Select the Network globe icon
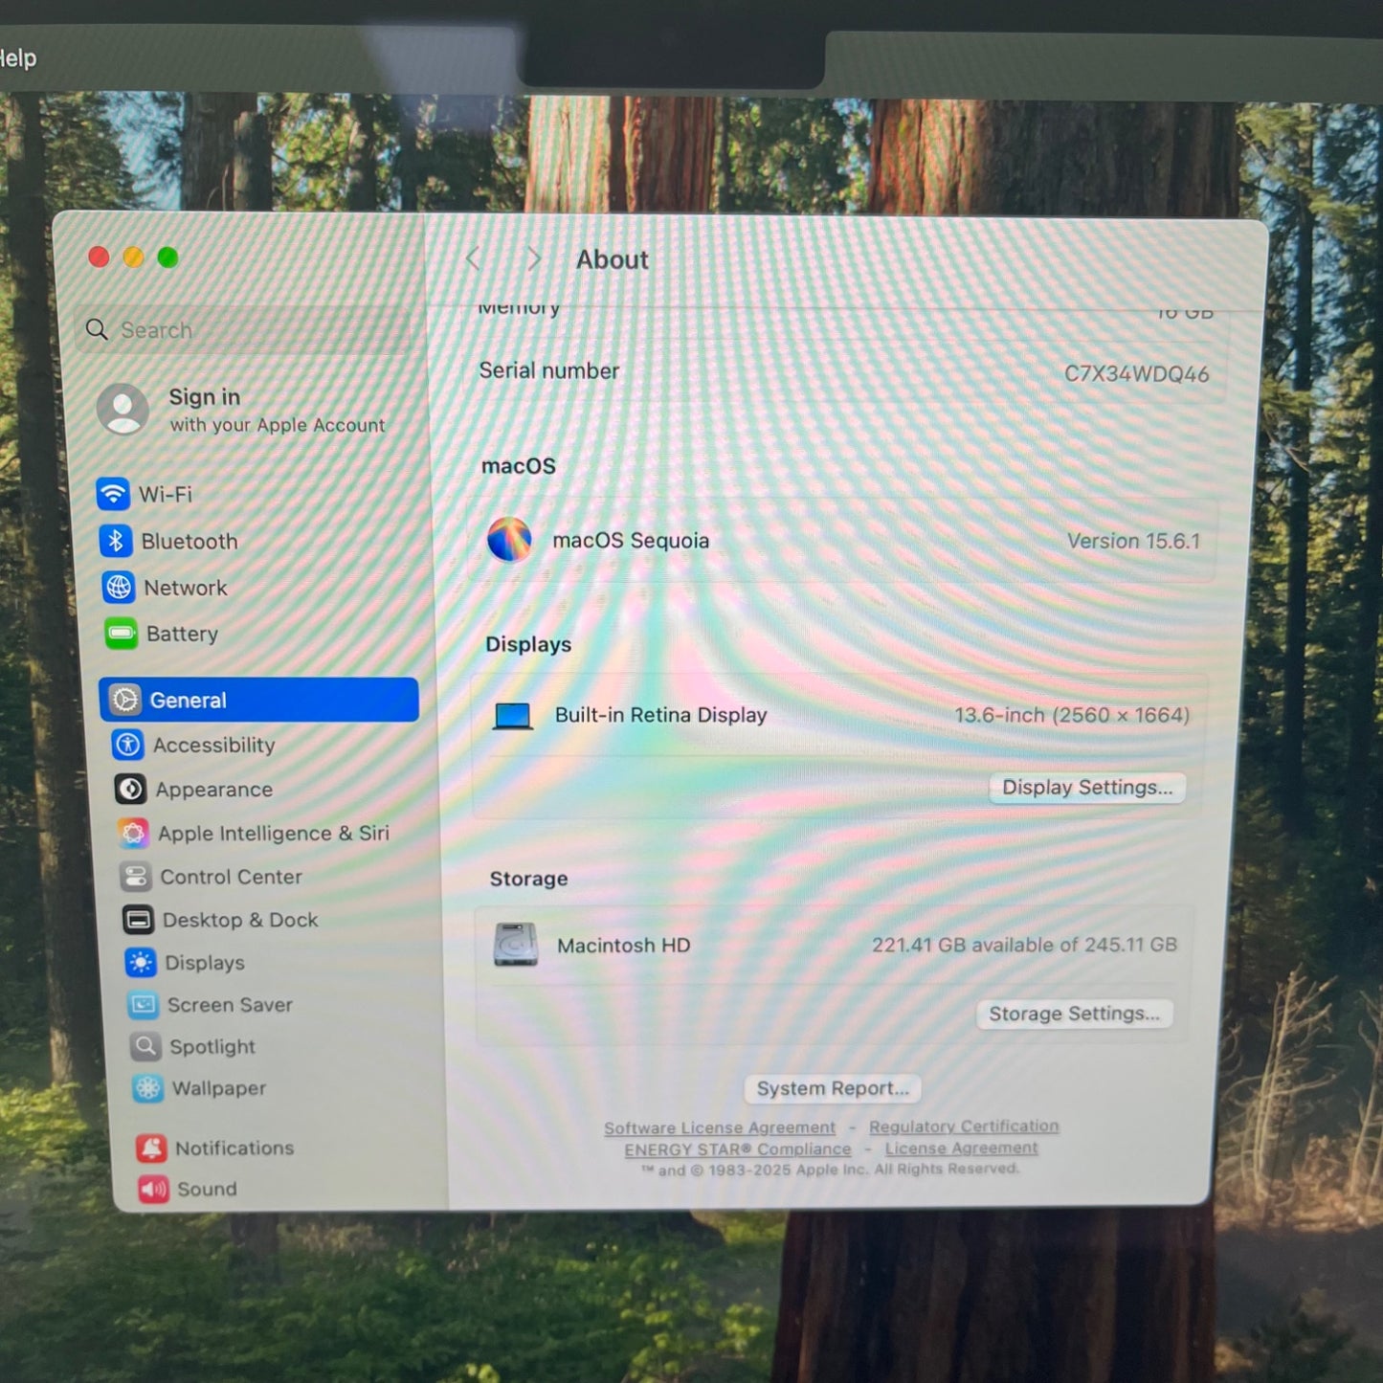Screen dimensions: 1383x1383 tap(119, 587)
